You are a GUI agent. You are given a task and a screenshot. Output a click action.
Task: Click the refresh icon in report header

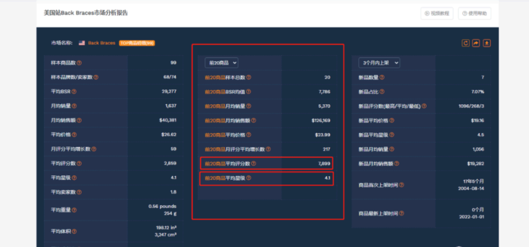466,43
